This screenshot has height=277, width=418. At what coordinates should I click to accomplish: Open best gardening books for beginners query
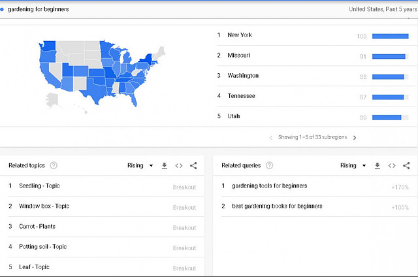coord(315,206)
